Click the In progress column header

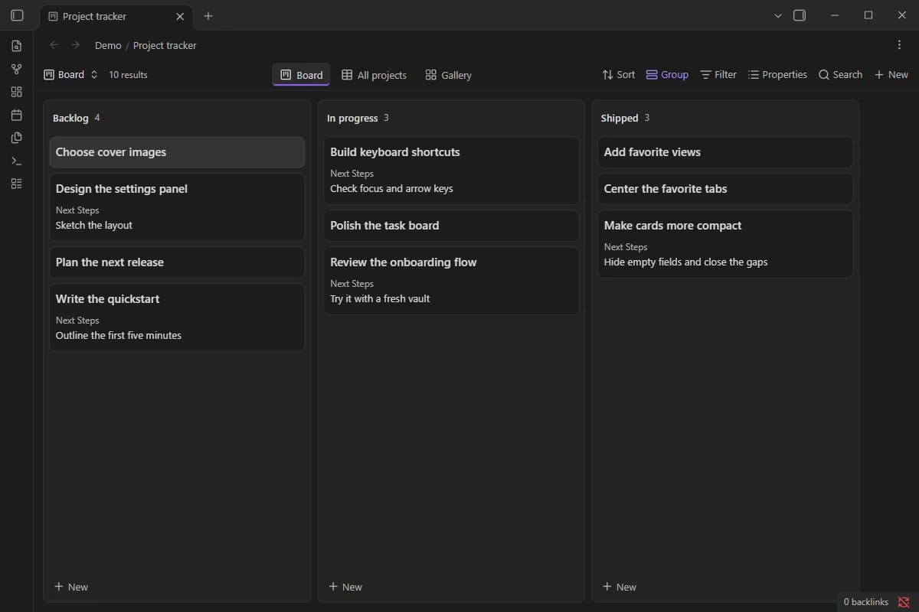tap(352, 118)
